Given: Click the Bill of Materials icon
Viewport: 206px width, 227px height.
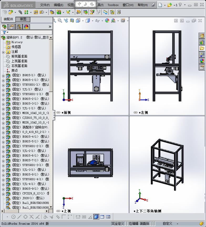Looking at the screenshot, I should (x=85, y=12).
